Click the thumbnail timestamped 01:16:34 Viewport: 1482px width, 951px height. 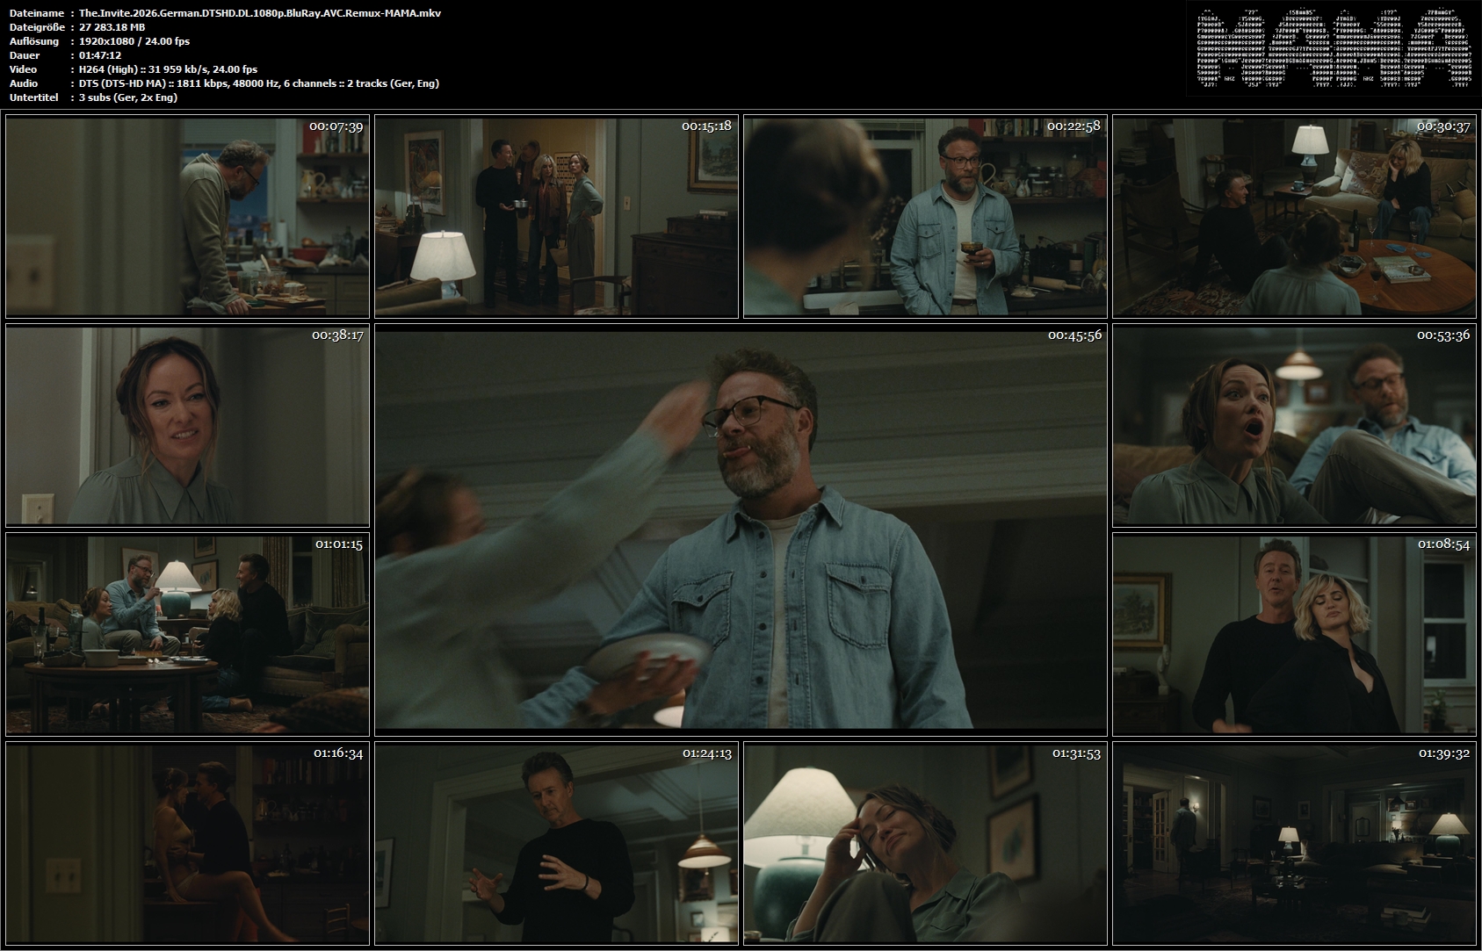point(187,844)
